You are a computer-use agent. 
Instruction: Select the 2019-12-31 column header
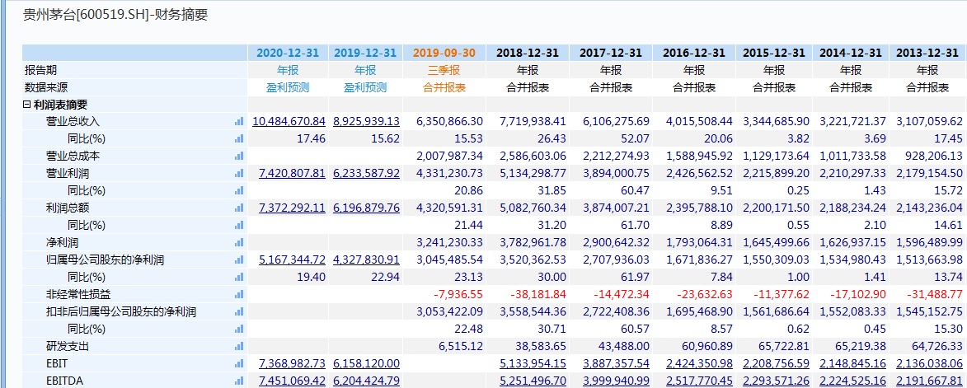pos(366,53)
